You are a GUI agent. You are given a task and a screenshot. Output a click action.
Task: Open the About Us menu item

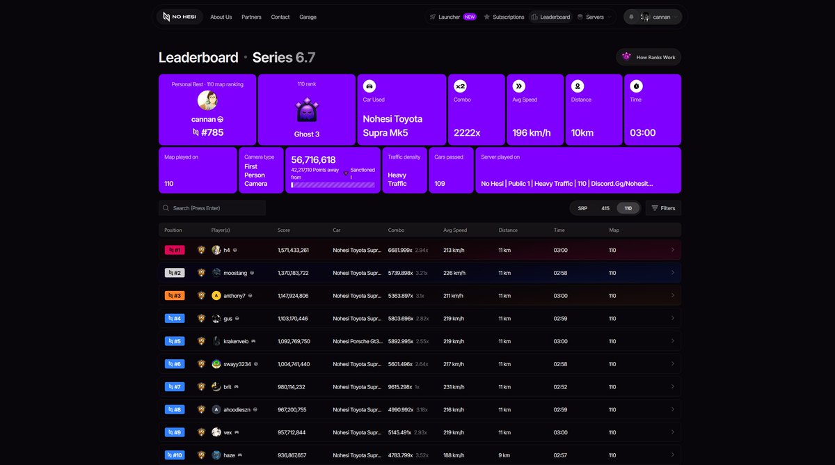[x=221, y=17]
